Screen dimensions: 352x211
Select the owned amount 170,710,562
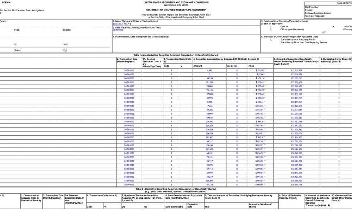(296, 161)
